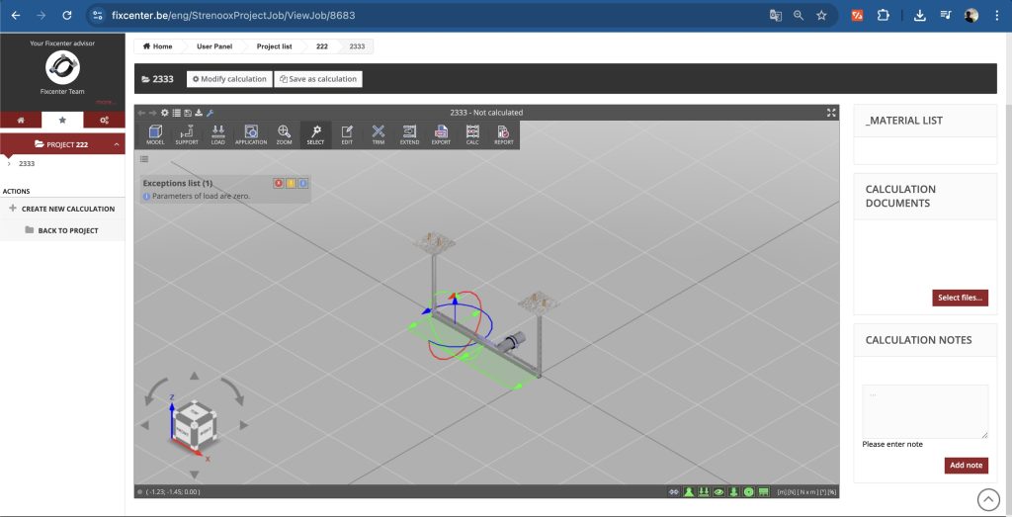Go to Home breadcrumb
Image resolution: width=1012 pixels, height=517 pixels.
(157, 46)
